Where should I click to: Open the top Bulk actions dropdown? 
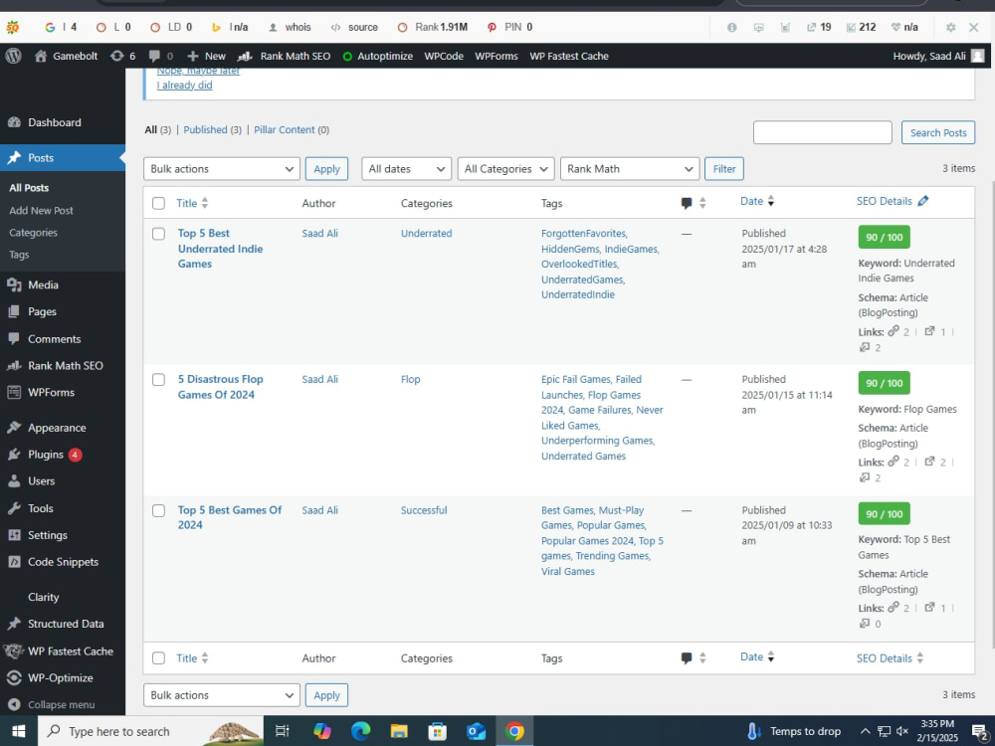(222, 169)
